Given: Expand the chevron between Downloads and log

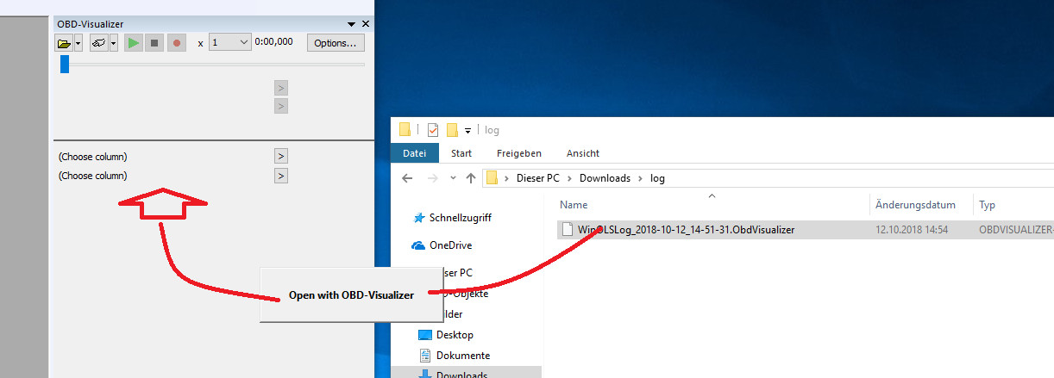Looking at the screenshot, I should (x=640, y=178).
